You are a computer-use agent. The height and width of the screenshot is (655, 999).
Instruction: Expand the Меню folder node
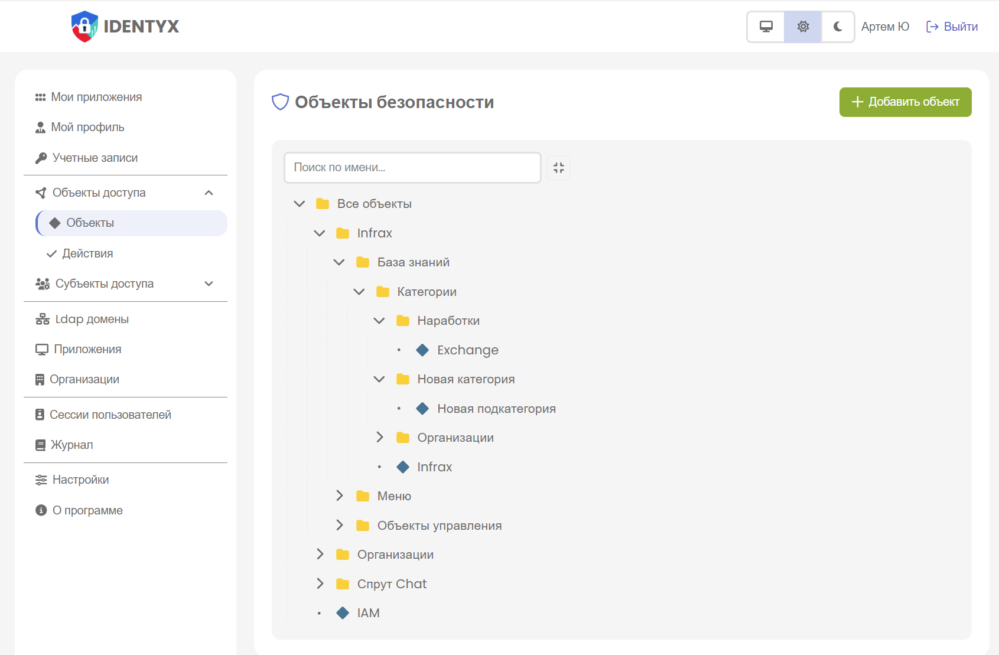(339, 496)
